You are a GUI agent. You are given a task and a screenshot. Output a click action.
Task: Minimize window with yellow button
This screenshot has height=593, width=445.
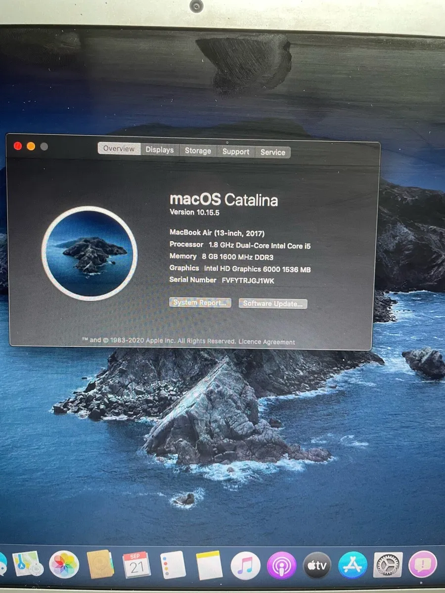pos(31,146)
